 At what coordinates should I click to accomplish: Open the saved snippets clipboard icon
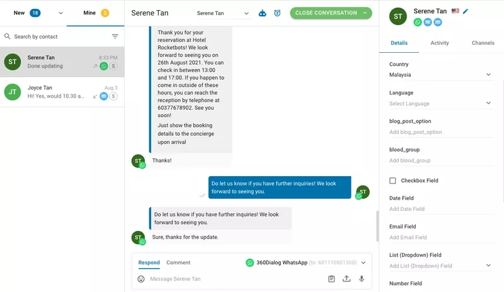331,279
